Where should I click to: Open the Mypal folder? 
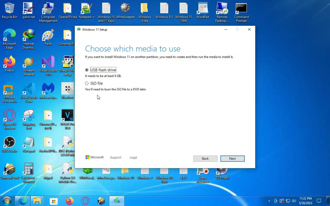pyautogui.click(x=48, y=171)
